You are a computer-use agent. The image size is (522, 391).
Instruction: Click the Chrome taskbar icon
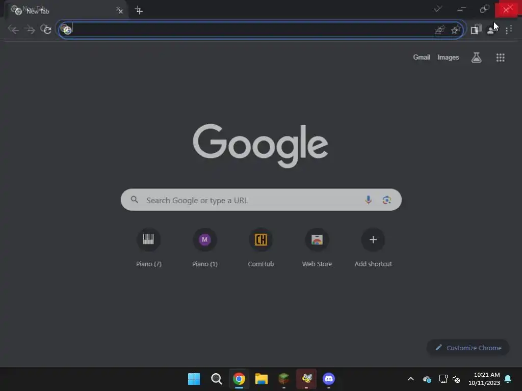pyautogui.click(x=239, y=379)
